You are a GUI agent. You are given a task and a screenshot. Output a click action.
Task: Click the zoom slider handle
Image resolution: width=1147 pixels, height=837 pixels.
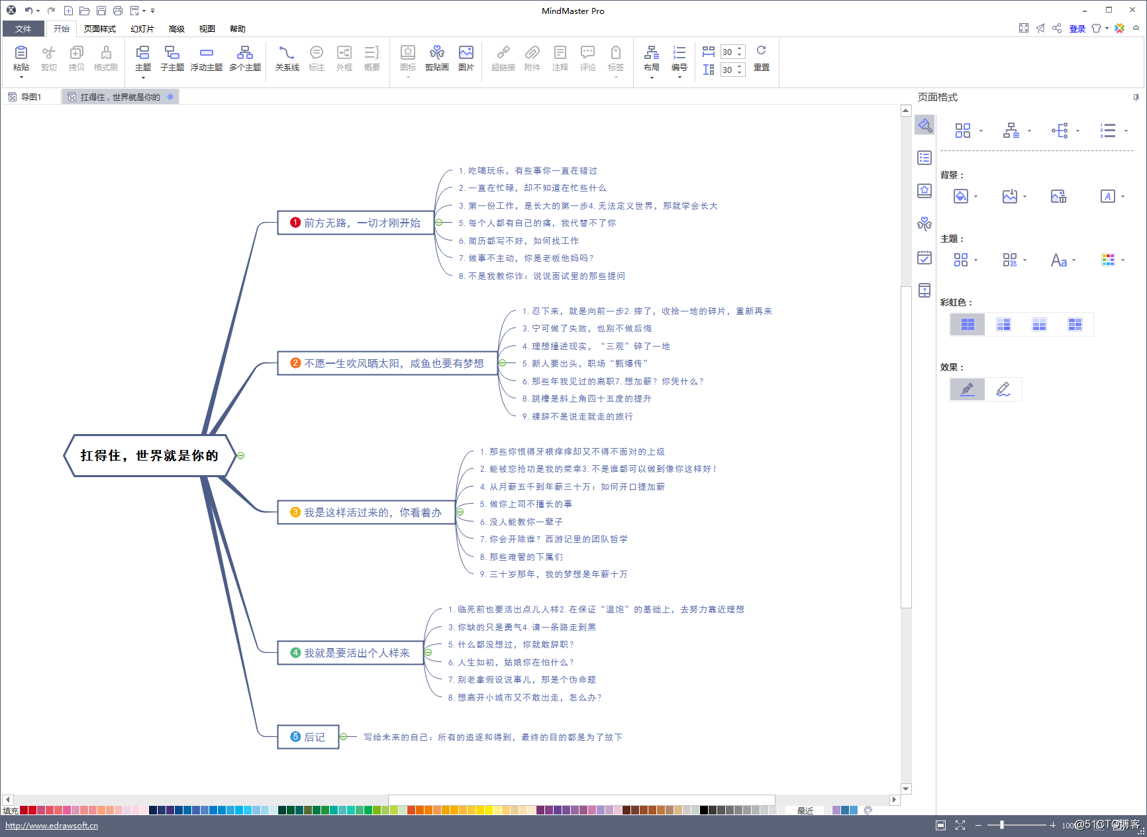[1002, 825]
